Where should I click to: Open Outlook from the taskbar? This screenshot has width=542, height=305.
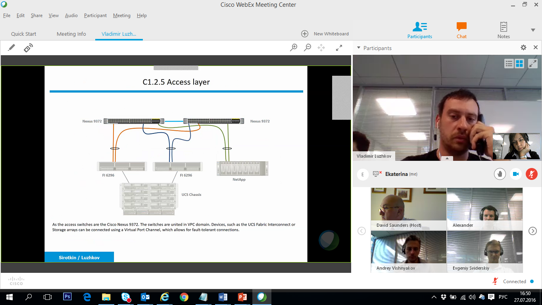click(145, 297)
